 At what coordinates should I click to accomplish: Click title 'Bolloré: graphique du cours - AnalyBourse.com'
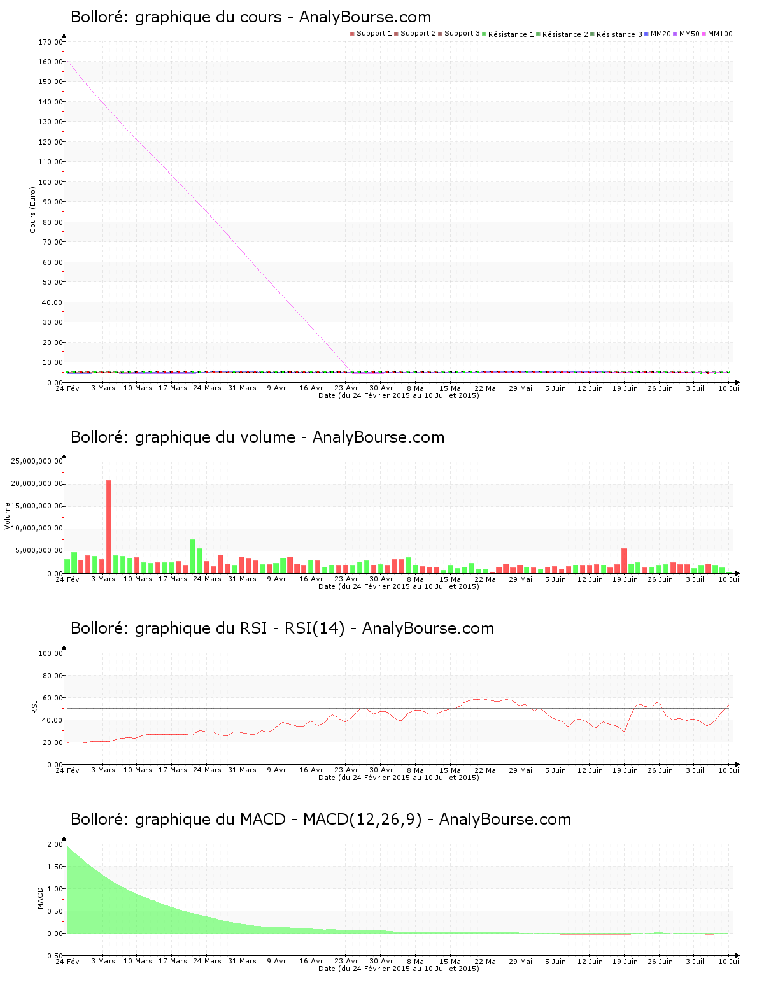pyautogui.click(x=251, y=17)
